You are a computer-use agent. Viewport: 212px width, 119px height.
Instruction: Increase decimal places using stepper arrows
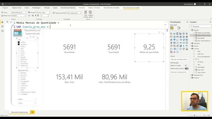[48, 15]
